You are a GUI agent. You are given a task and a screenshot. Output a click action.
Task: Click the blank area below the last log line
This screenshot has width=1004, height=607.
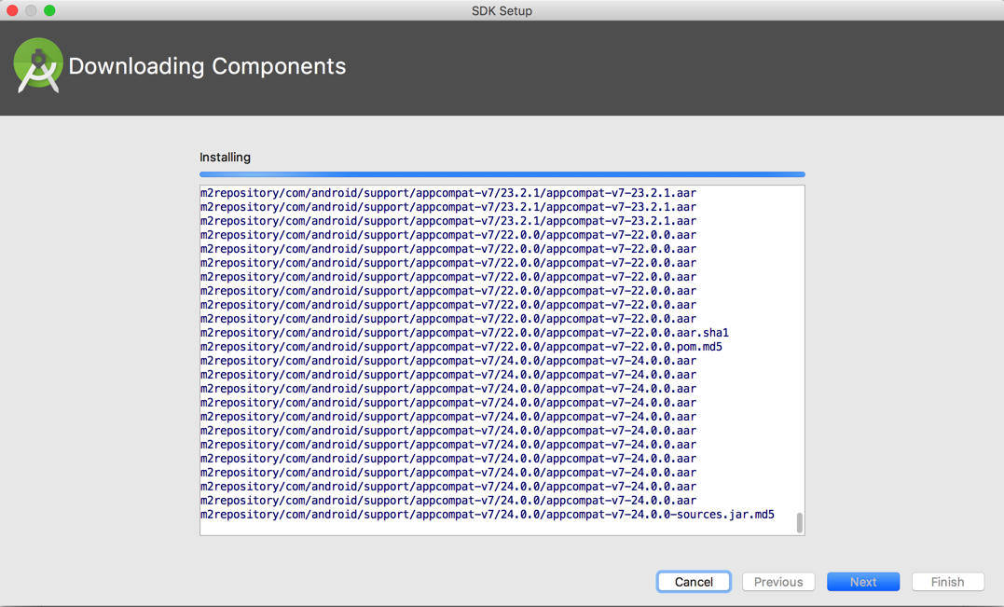point(494,528)
